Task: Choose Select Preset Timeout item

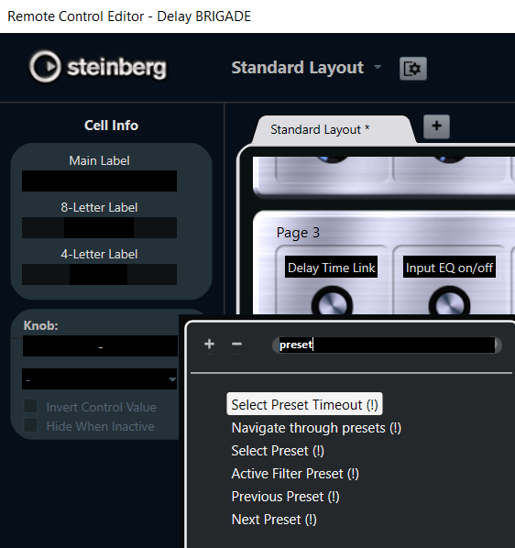Action: tap(304, 405)
